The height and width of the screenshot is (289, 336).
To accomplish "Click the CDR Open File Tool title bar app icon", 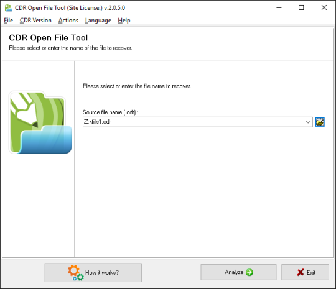I will (x=9, y=8).
